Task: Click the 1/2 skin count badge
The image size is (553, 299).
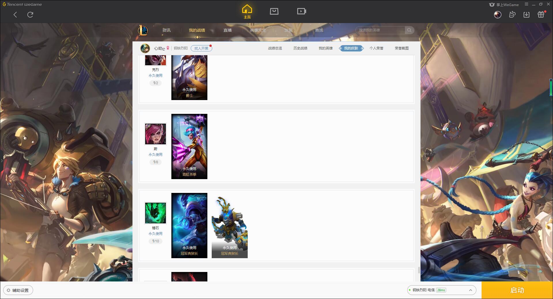Action: (156, 83)
